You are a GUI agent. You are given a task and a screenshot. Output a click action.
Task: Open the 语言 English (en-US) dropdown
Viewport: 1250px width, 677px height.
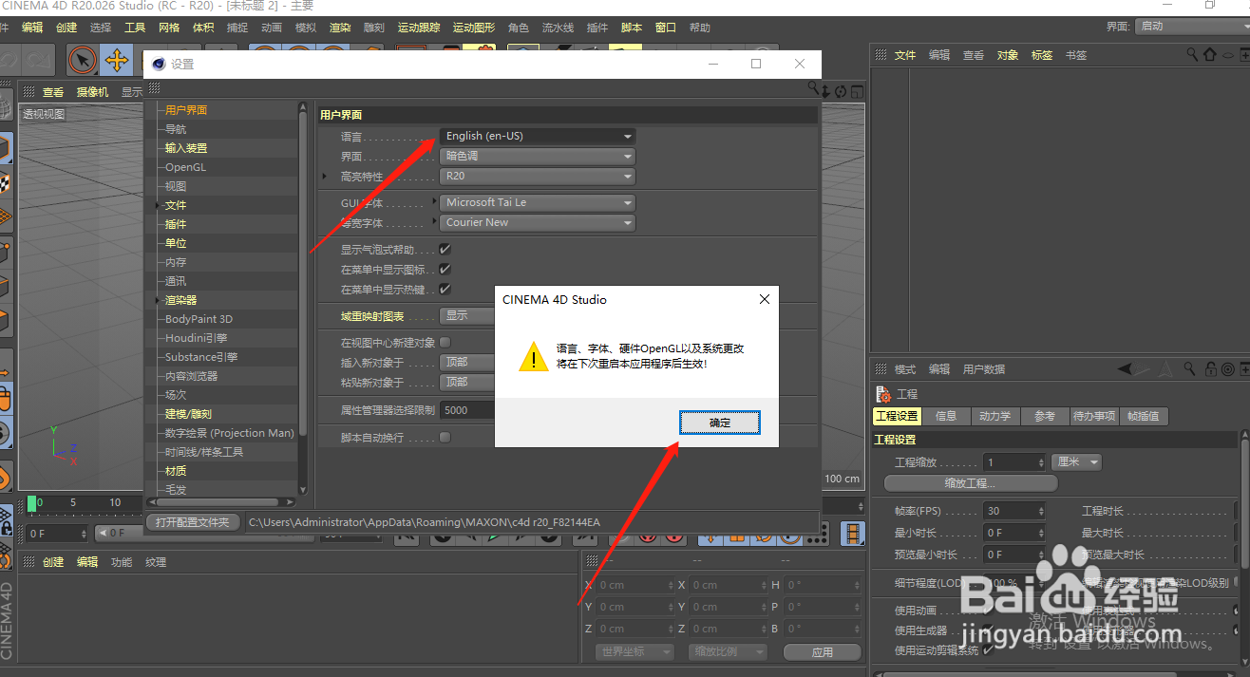[x=538, y=136]
